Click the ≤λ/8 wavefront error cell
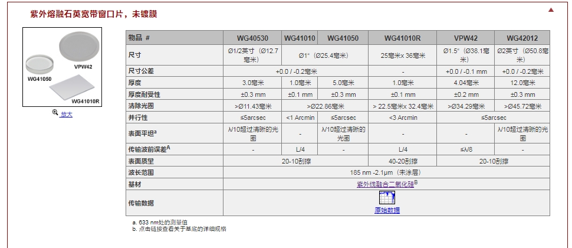Screen dimensions: 572x248 [x=465, y=149]
